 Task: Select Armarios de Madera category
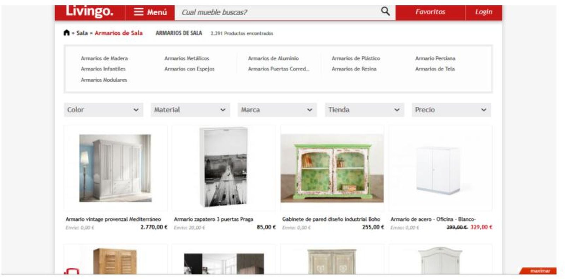coord(104,58)
